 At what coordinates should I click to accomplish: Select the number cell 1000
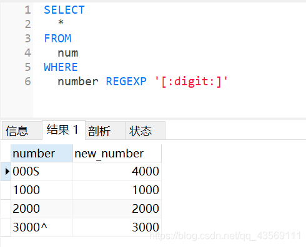click(x=42, y=190)
